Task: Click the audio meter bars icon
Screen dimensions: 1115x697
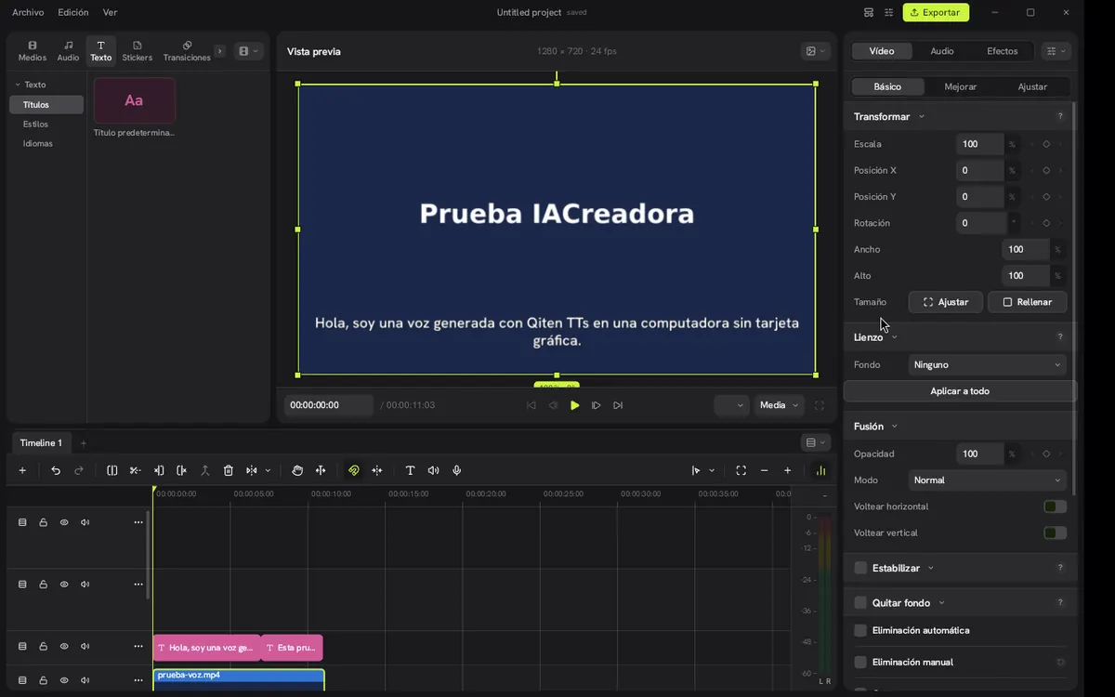Action: tap(820, 470)
